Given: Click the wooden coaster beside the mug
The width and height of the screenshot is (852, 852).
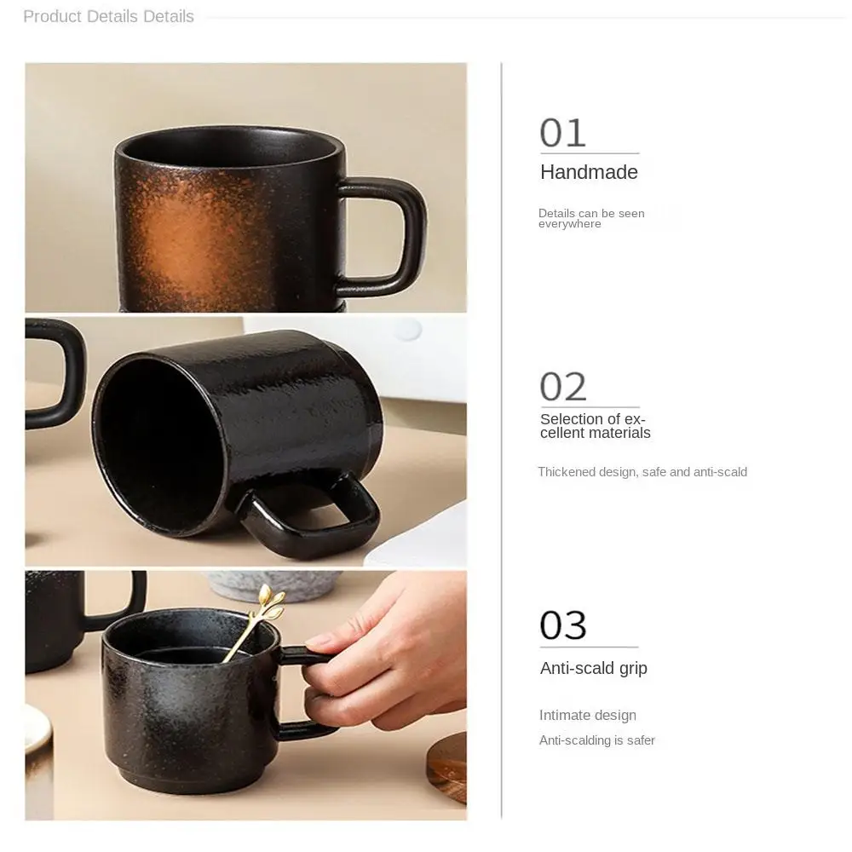Looking at the screenshot, I should click(446, 767).
